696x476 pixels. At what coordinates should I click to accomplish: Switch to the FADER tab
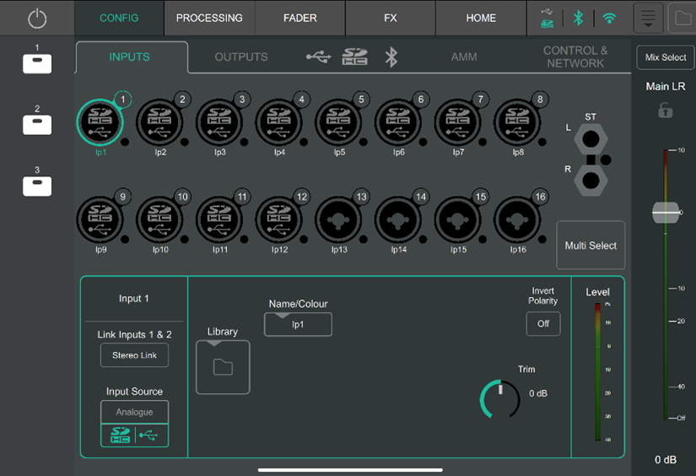(300, 19)
